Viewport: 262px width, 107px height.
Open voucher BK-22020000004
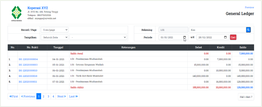(x=28, y=59)
